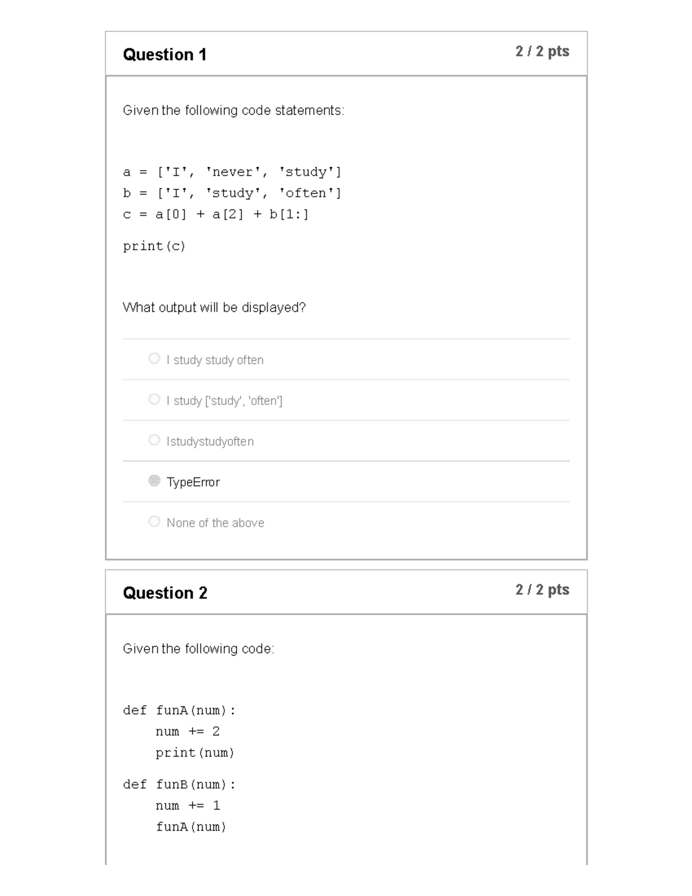
Task: Click the 'def funA(num):' code line
Action: pyautogui.click(x=179, y=711)
